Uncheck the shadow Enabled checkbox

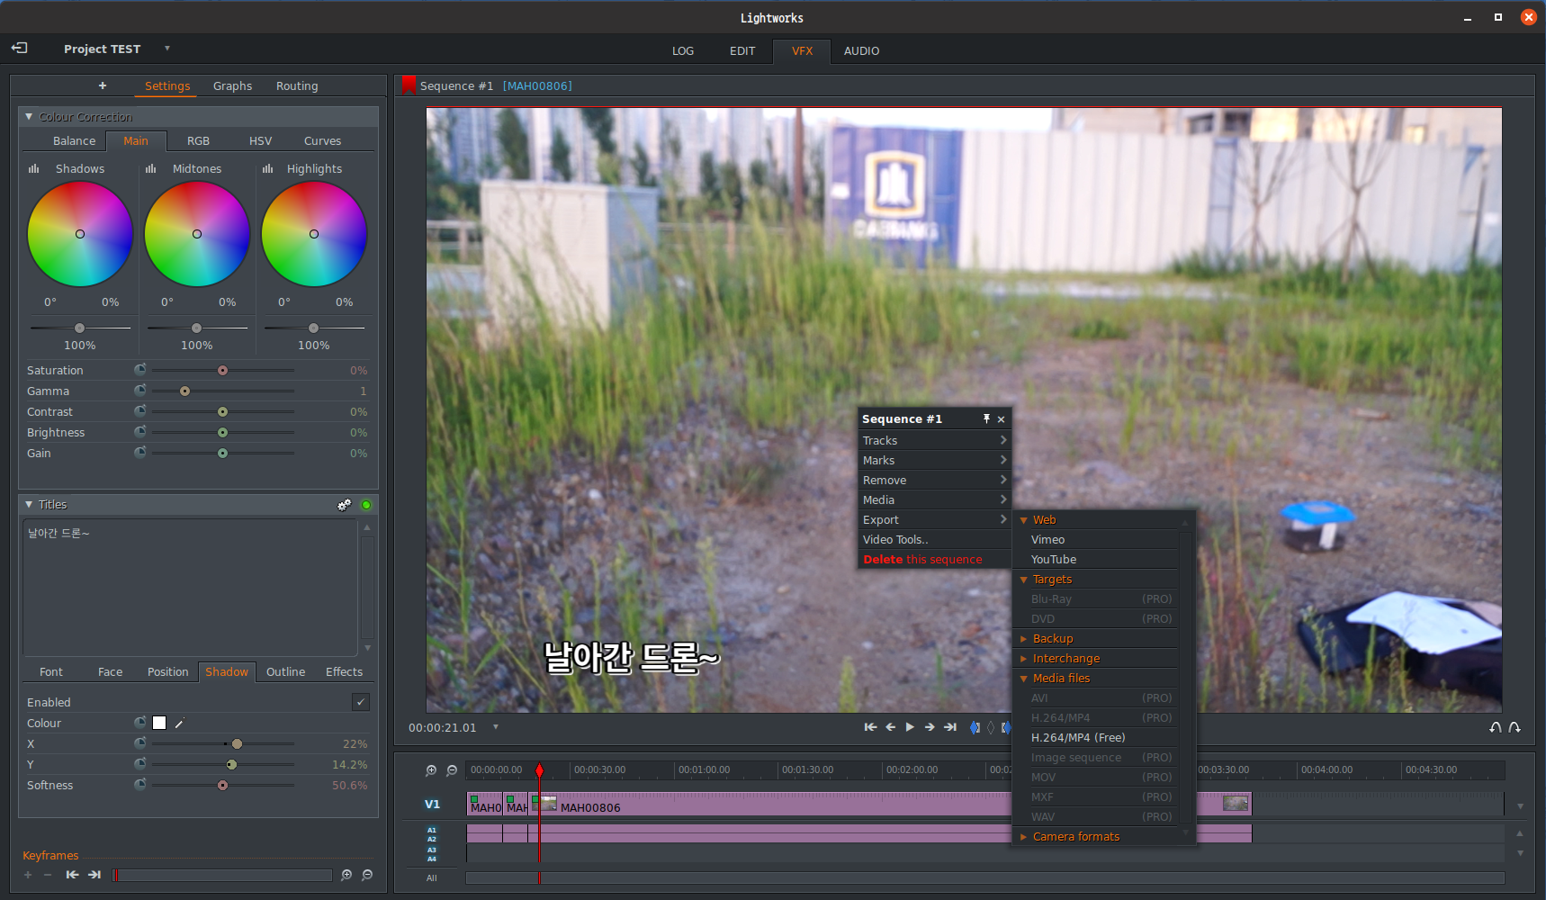click(x=361, y=702)
